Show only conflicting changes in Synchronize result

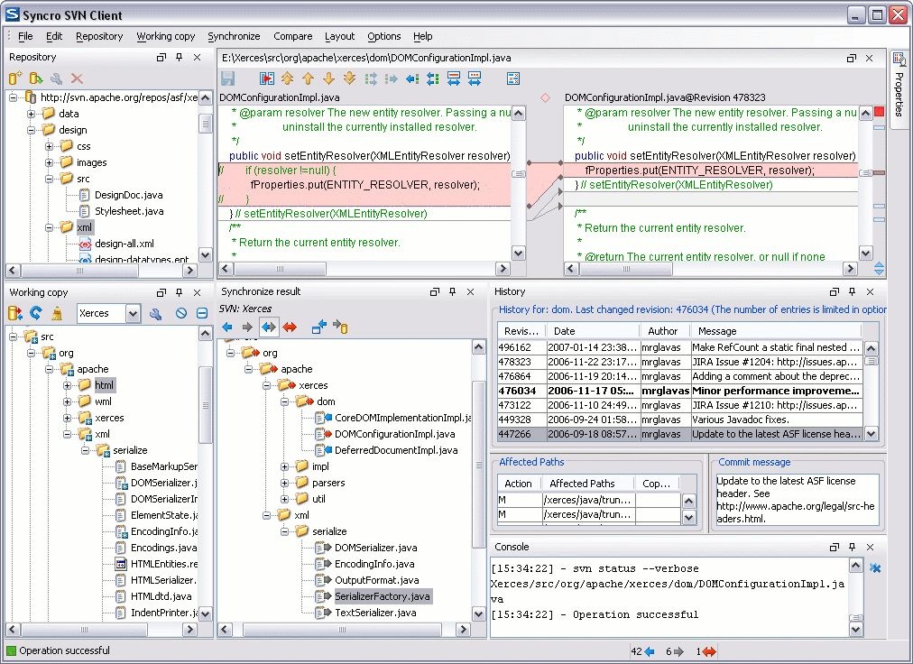tap(290, 327)
